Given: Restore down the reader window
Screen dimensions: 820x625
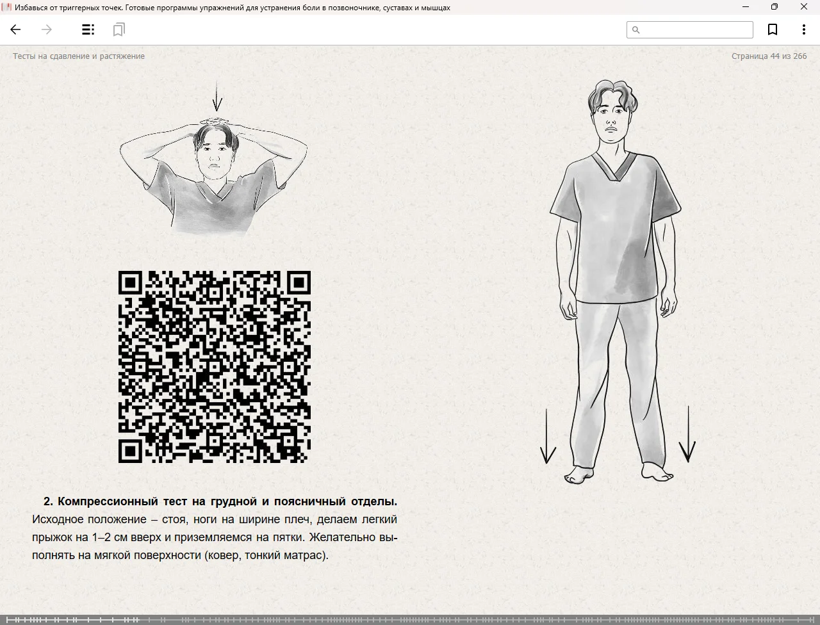Looking at the screenshot, I should pyautogui.click(x=775, y=7).
